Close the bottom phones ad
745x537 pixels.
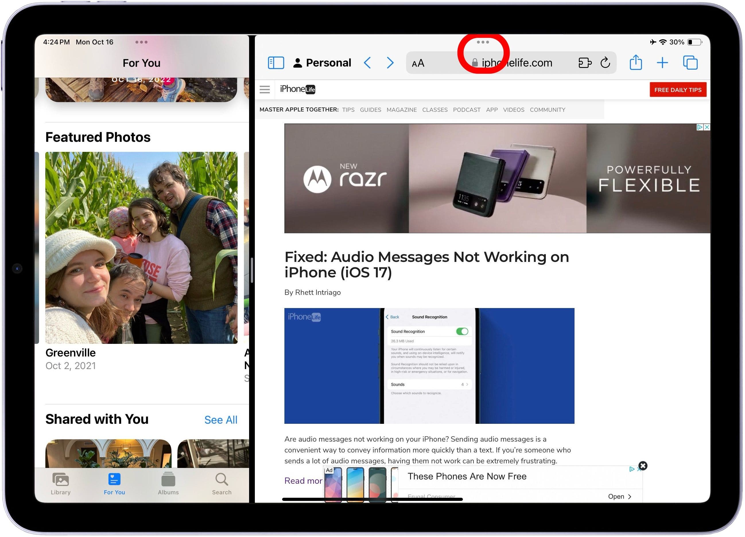643,466
